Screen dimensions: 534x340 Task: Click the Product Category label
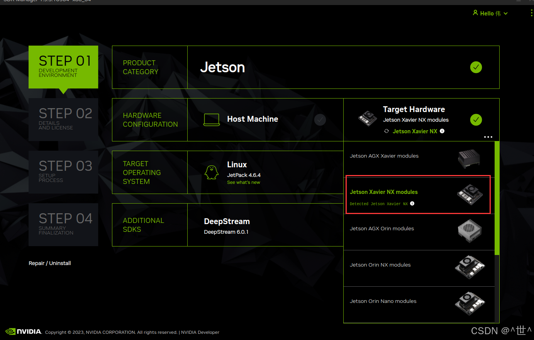(x=141, y=67)
